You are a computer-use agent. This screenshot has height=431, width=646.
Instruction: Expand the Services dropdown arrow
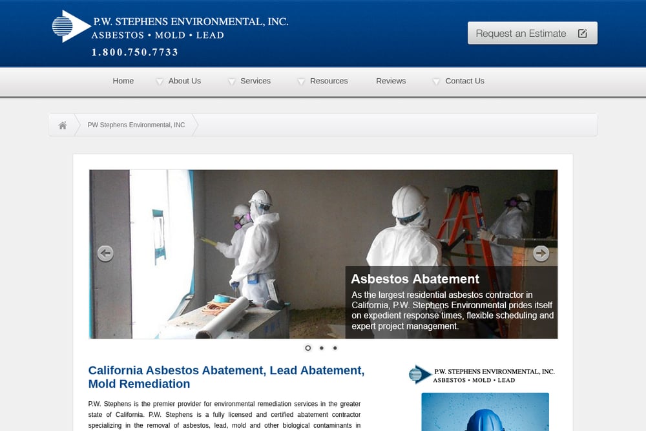(231, 81)
